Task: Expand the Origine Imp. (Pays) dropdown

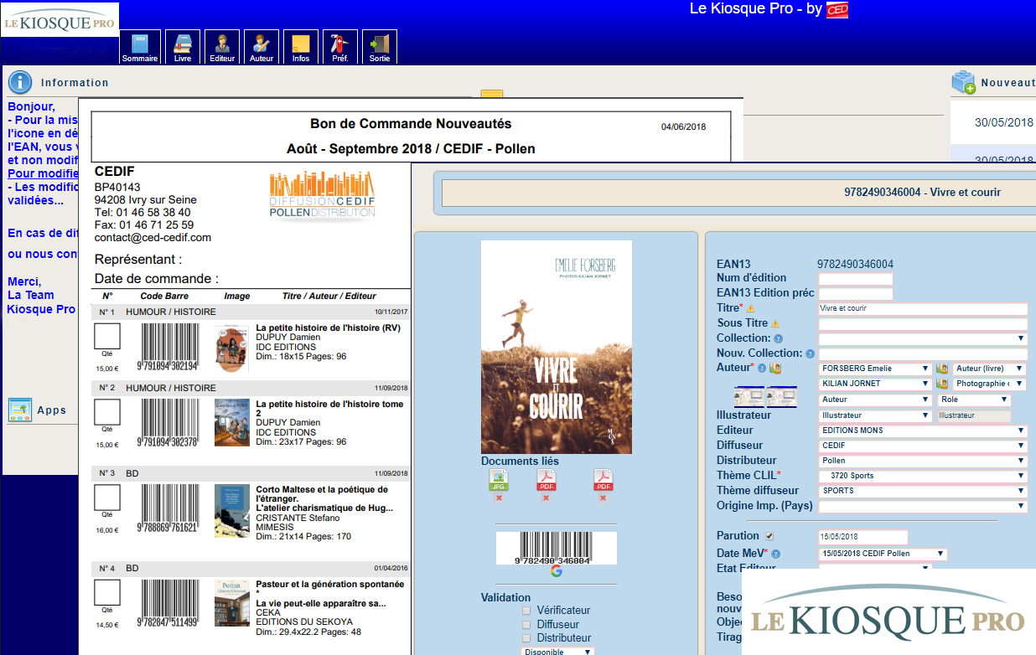Action: [x=923, y=506]
